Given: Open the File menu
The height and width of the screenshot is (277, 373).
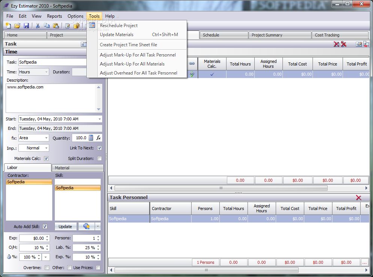Looking at the screenshot, I should [10, 16].
